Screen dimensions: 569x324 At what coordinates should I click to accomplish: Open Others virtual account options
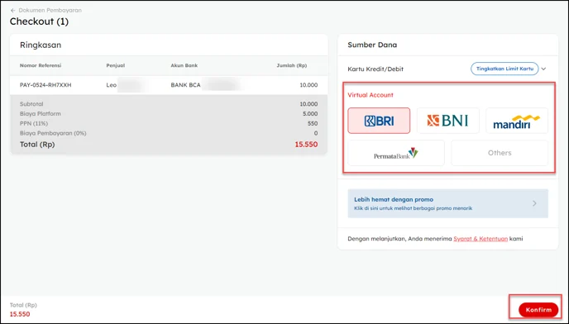click(500, 153)
